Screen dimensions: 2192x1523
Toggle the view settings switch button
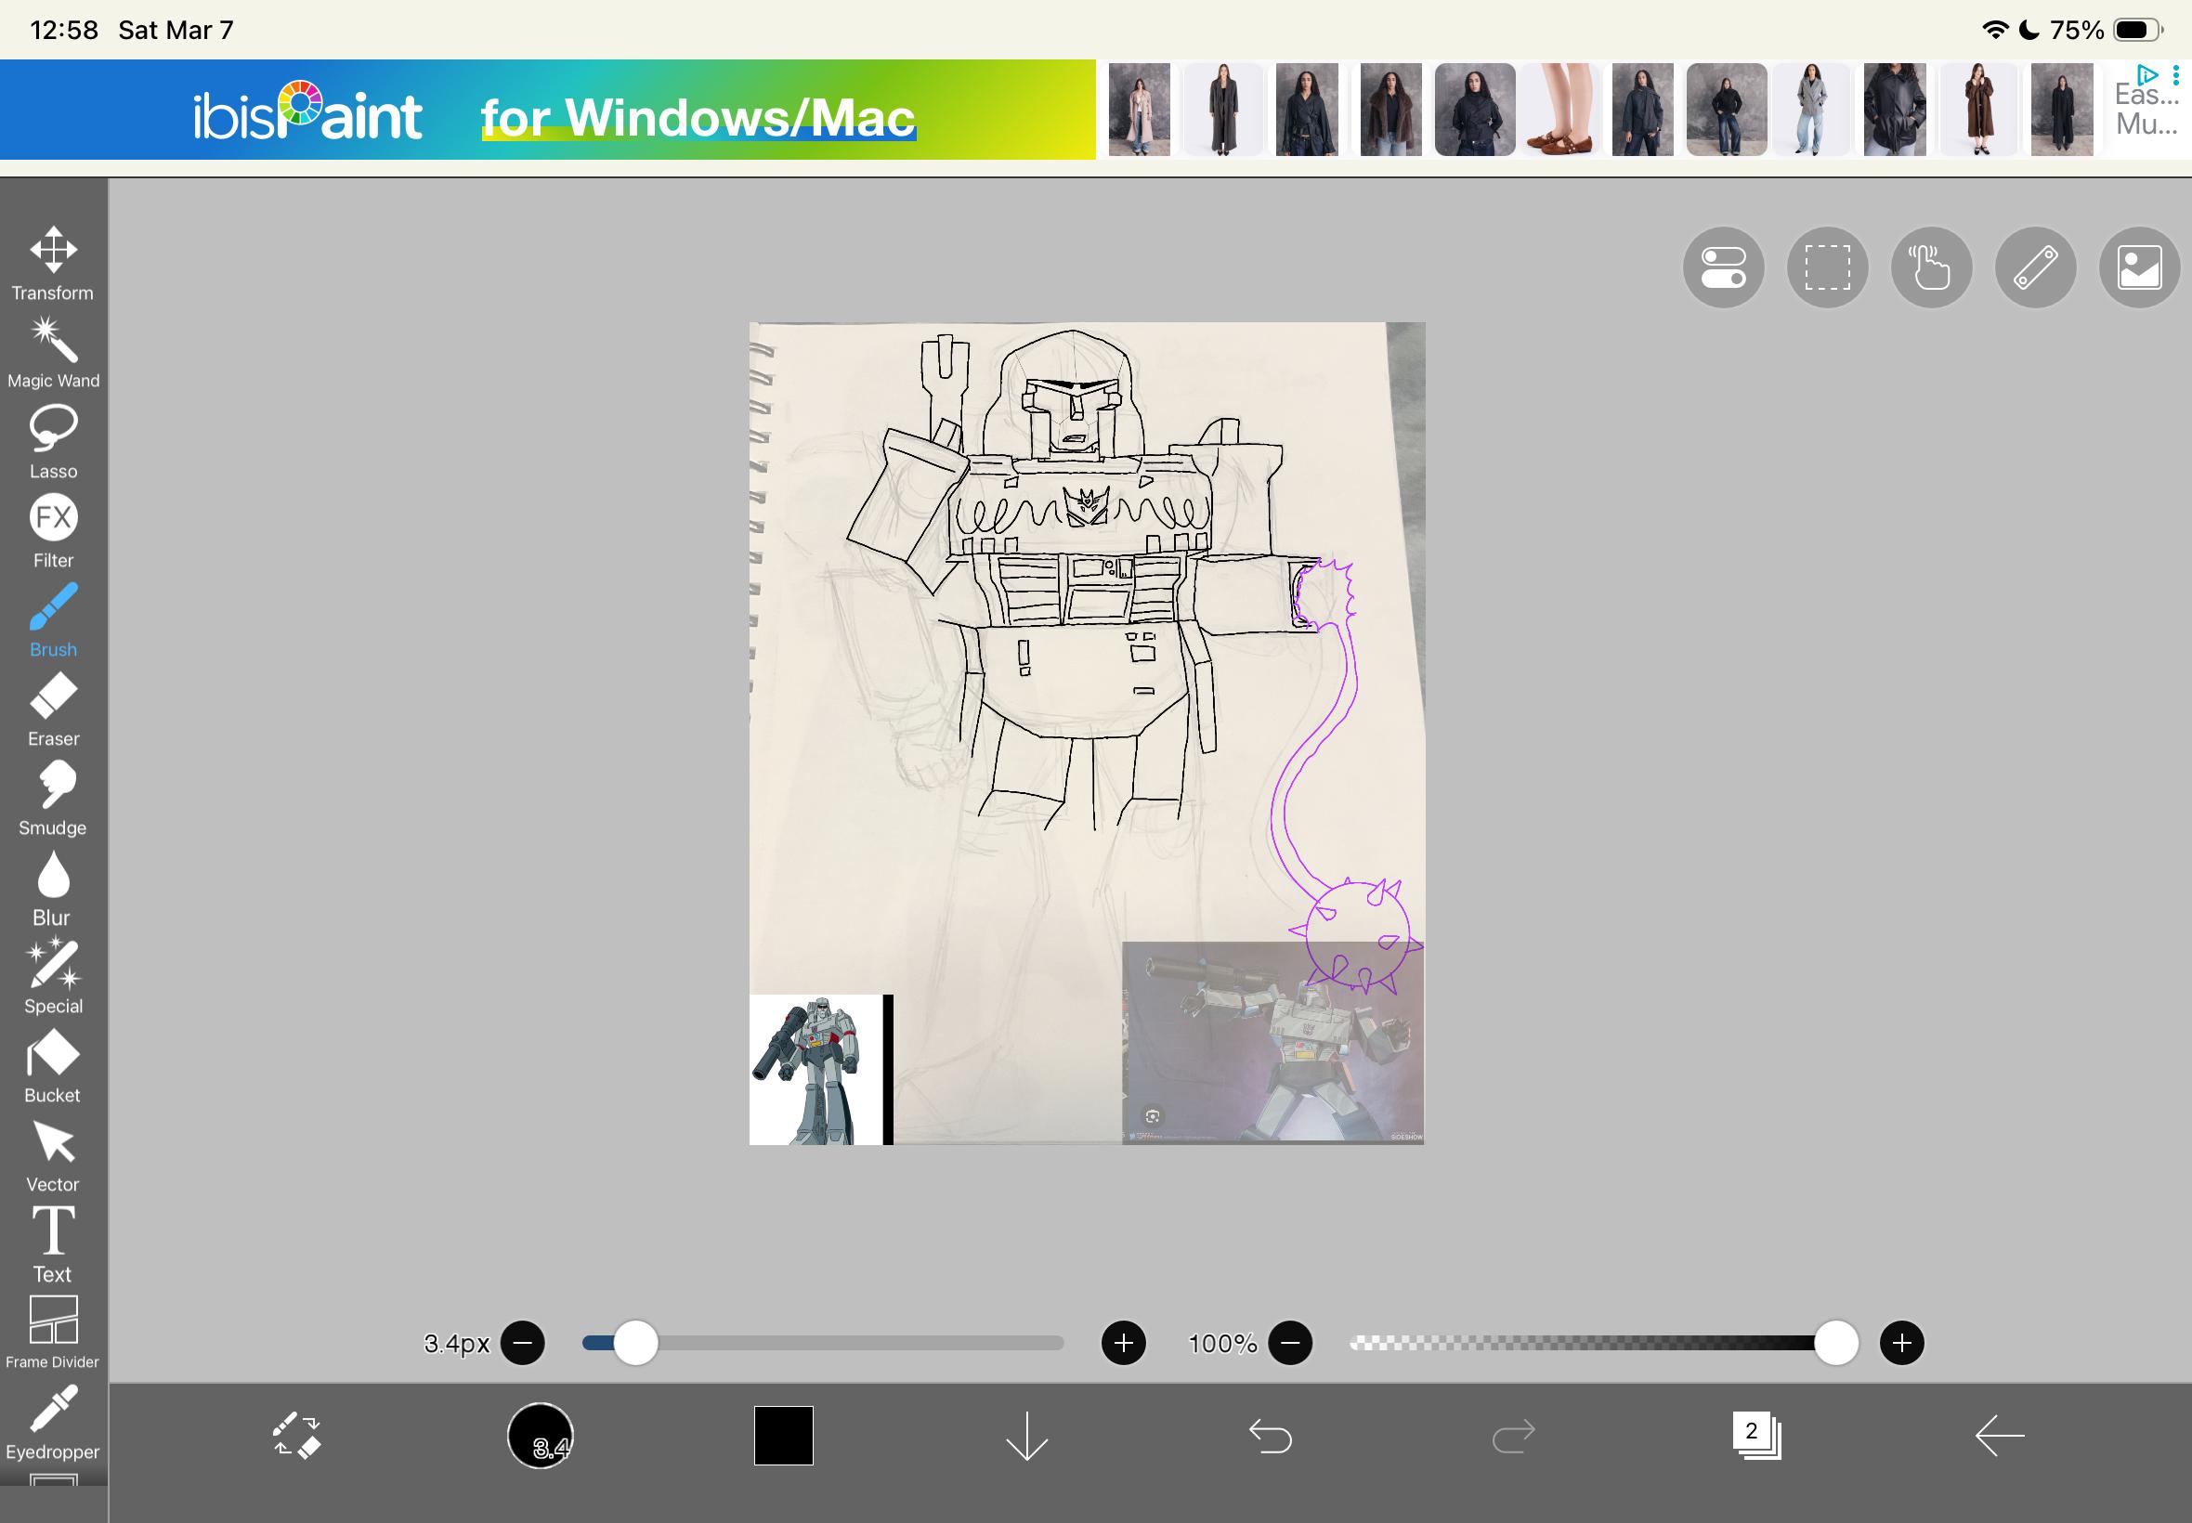[1724, 267]
